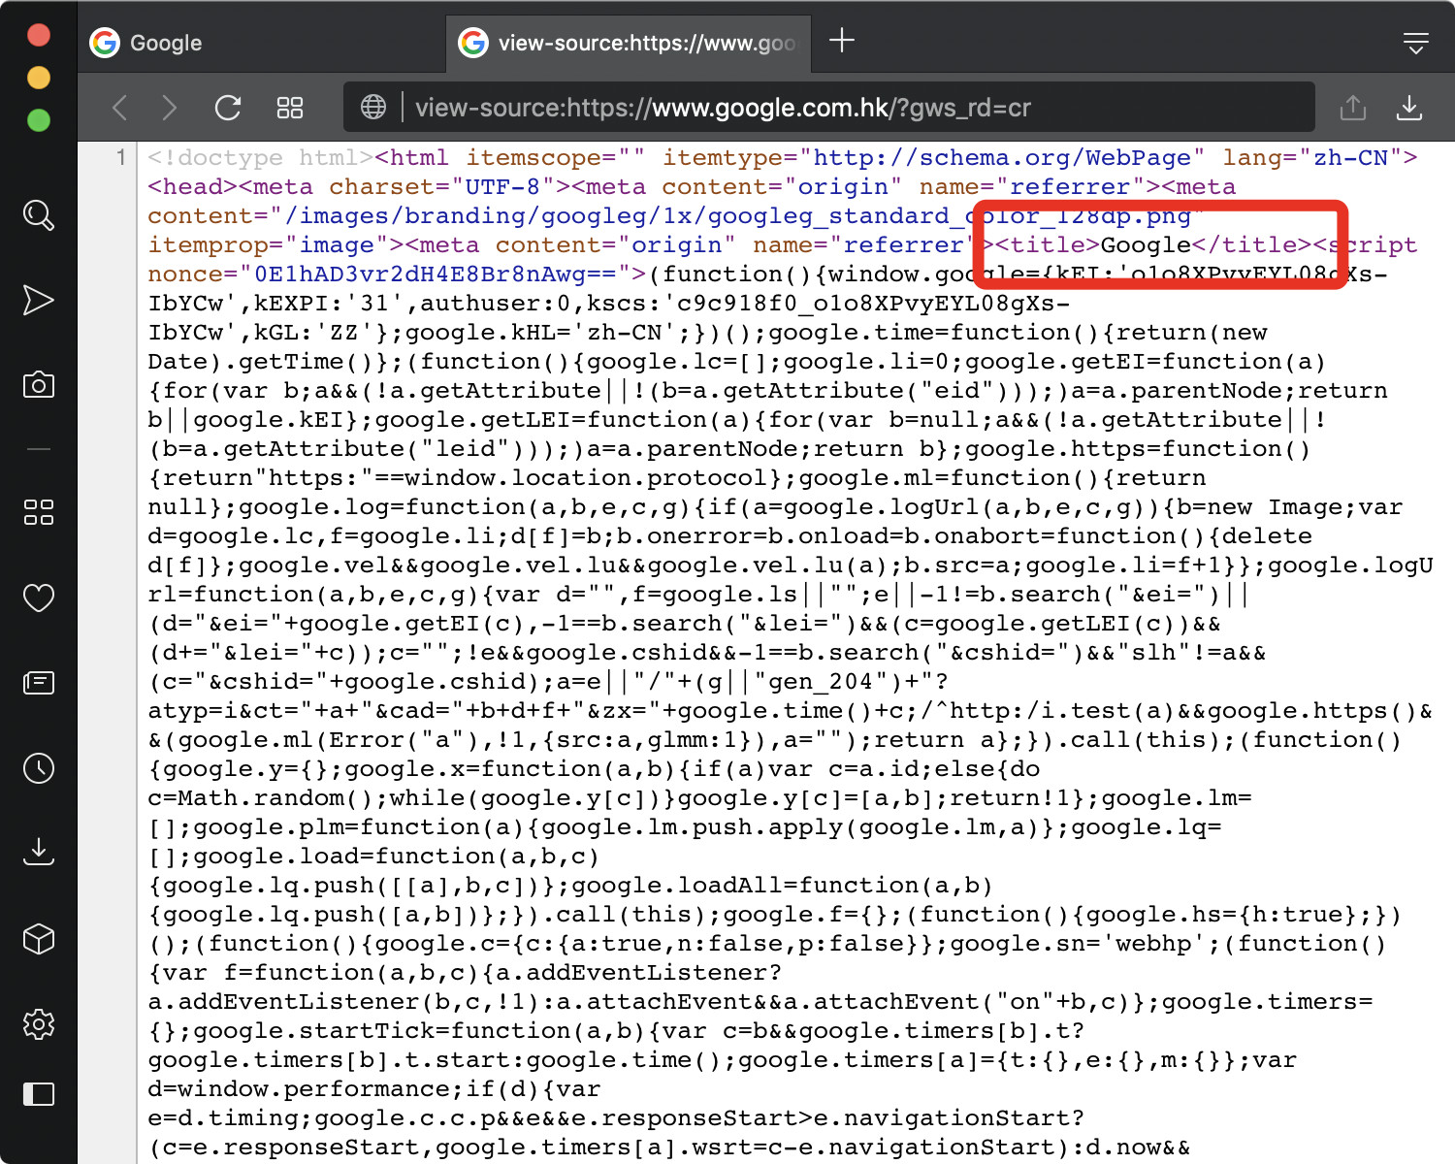Click the share icon in toolbar

[x=1352, y=107]
